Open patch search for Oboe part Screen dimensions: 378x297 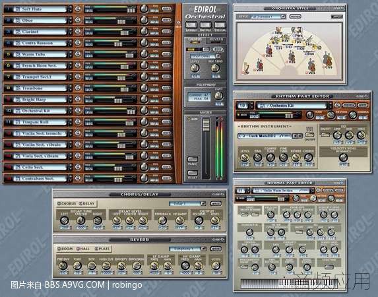point(78,20)
